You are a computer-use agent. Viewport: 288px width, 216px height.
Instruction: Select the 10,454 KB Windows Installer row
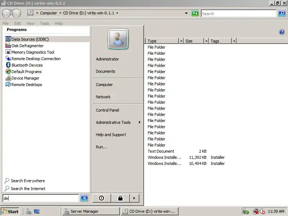[x=186, y=163]
